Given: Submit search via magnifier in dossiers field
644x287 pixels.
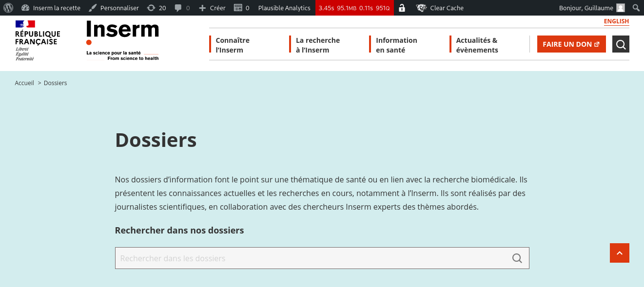Looking at the screenshot, I should [x=517, y=258].
